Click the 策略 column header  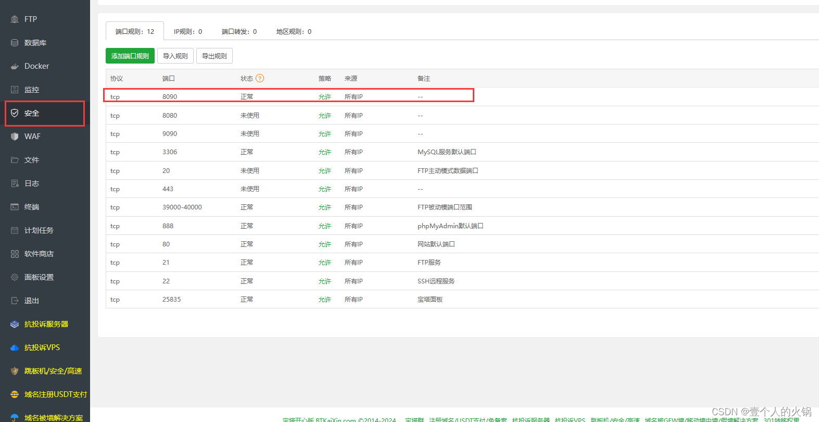click(325, 79)
